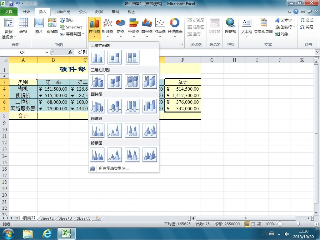The image size is (320, 240).
Task: Select the 3D pyramid chart
Action: 150,155
